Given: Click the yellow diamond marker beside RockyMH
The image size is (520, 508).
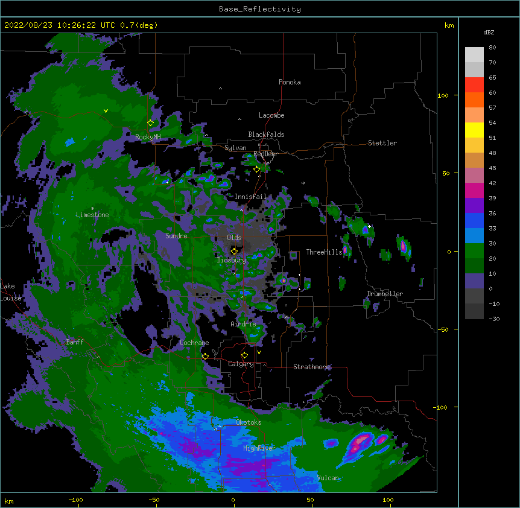Looking at the screenshot, I should 151,123.
